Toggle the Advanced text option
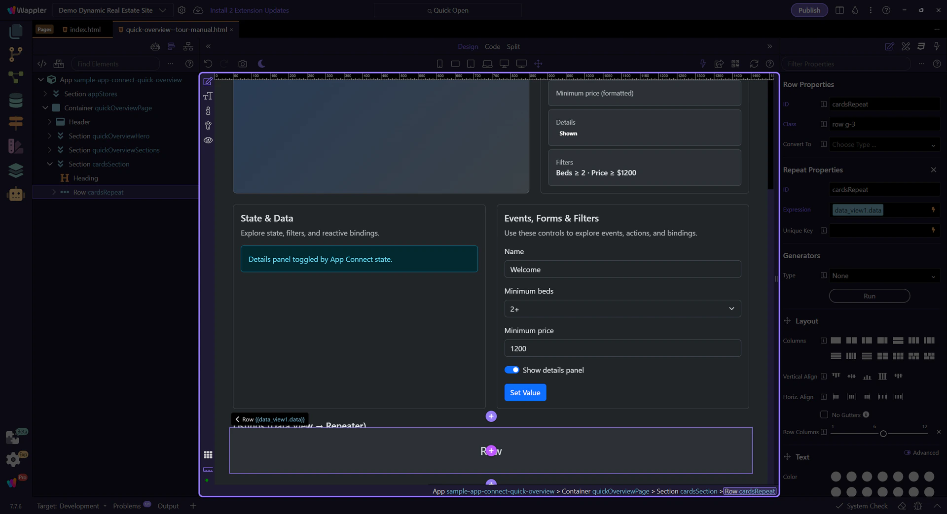 907,452
